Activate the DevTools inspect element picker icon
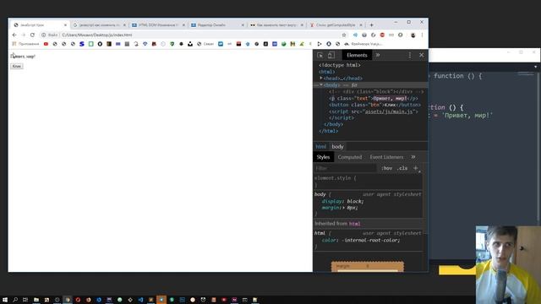 (x=320, y=55)
